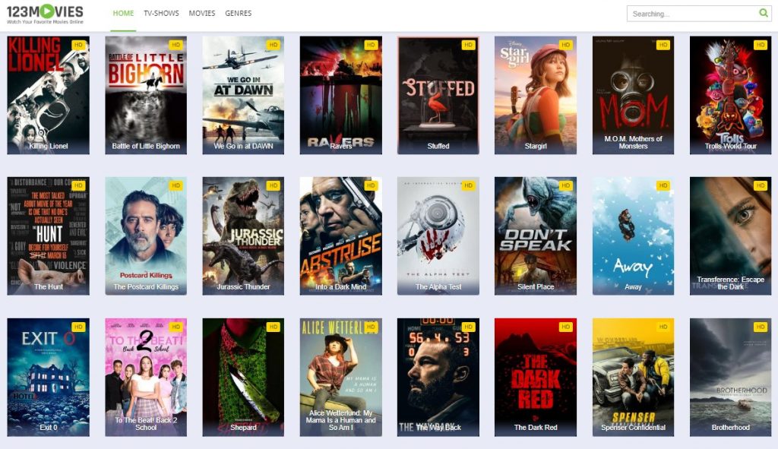The width and height of the screenshot is (778, 449).
Task: Click the green search magnifier icon
Action: point(763,14)
